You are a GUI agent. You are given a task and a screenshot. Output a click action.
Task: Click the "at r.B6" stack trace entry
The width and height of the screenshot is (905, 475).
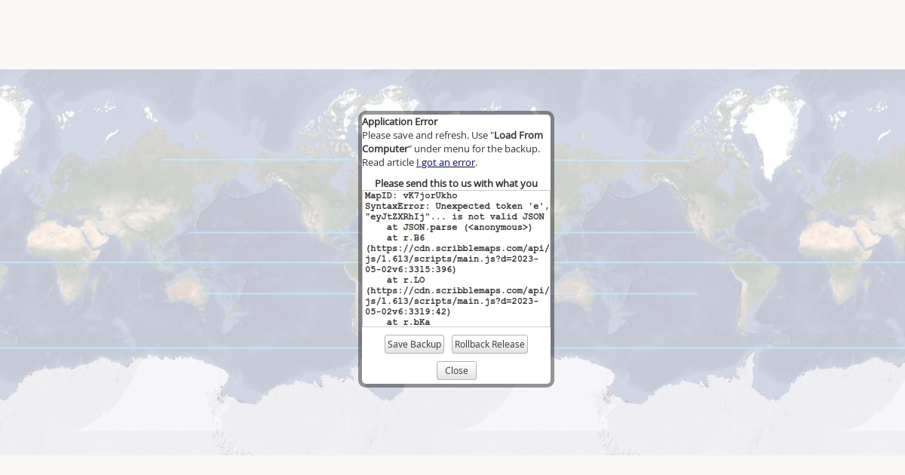[406, 238]
